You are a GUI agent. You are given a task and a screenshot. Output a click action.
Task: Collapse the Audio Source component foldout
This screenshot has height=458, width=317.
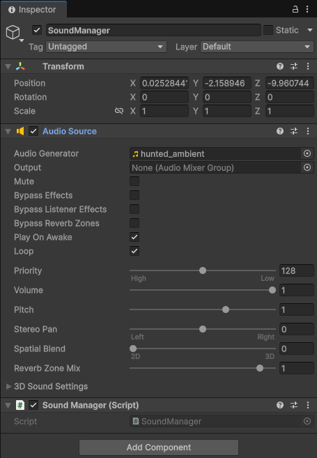pos(8,132)
